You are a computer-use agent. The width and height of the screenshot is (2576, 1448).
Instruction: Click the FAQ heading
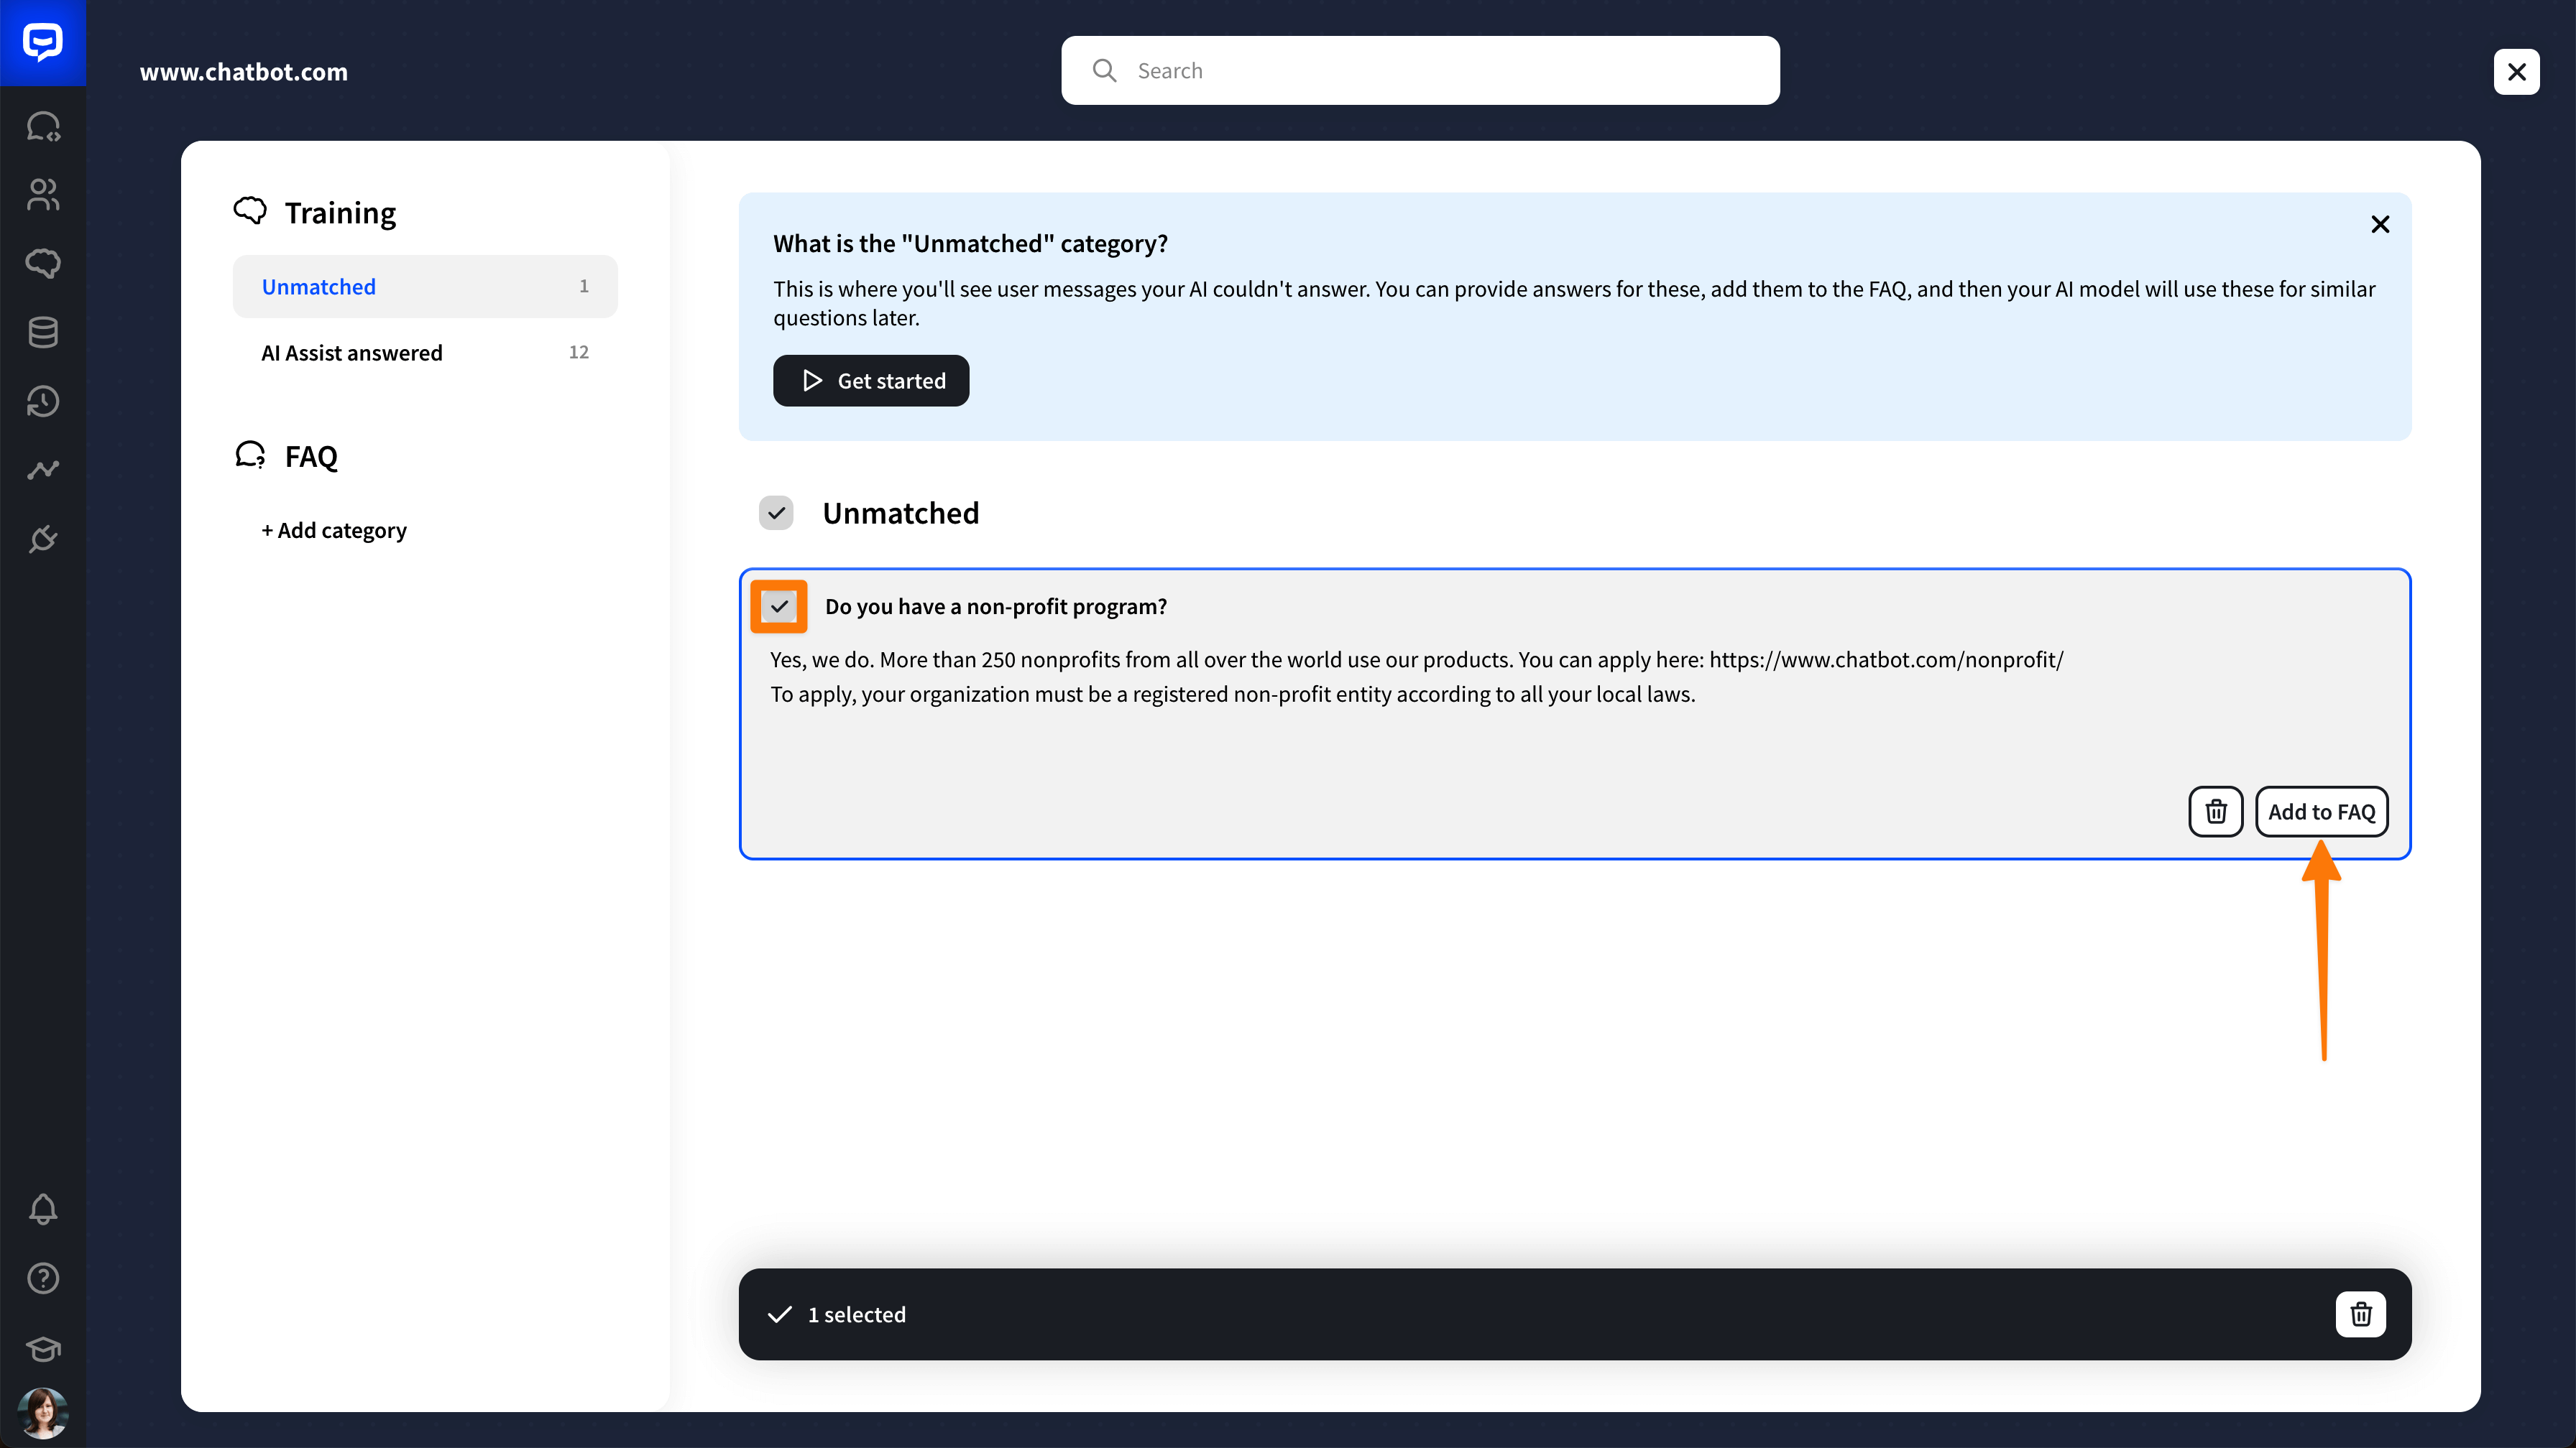point(311,457)
